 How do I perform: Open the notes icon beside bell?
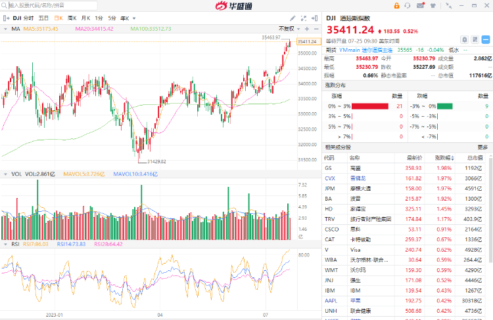click(475, 40)
